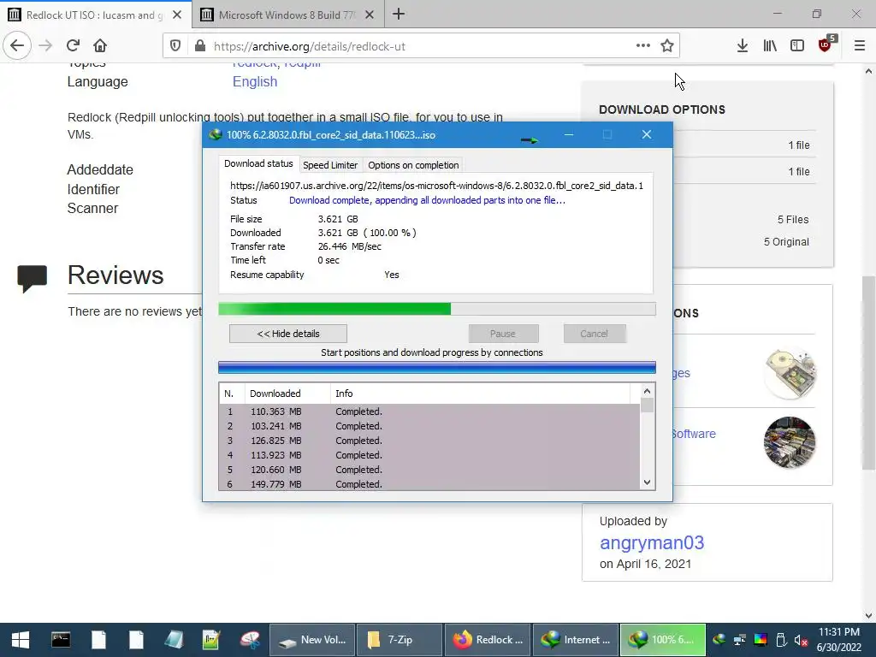
Task: Click the Downloaded column header
Action: [x=287, y=394]
